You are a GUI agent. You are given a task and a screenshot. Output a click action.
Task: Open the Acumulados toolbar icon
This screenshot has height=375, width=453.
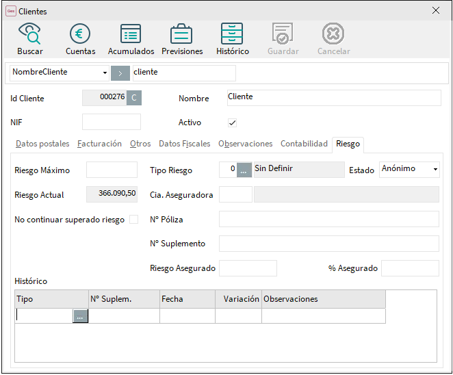(x=131, y=34)
